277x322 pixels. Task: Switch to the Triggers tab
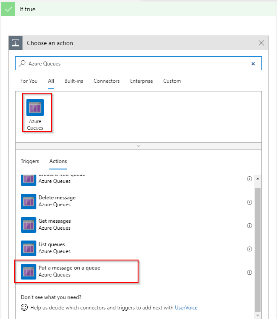30,161
